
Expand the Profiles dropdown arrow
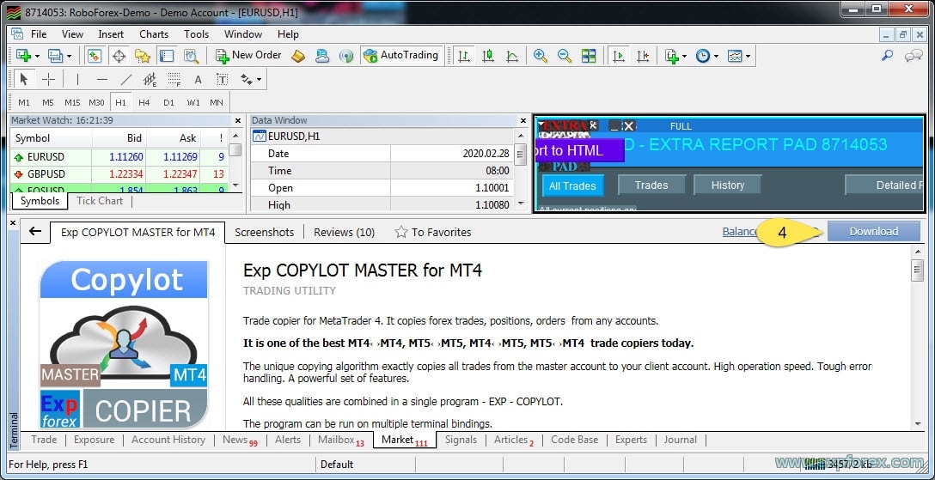point(69,57)
